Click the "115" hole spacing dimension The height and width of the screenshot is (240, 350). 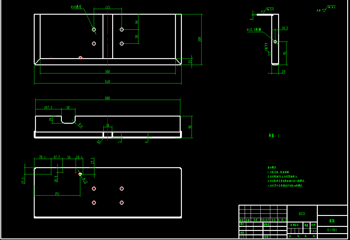click(x=107, y=7)
